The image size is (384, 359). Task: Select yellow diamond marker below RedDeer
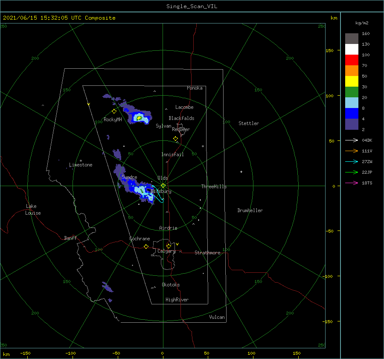[175, 138]
